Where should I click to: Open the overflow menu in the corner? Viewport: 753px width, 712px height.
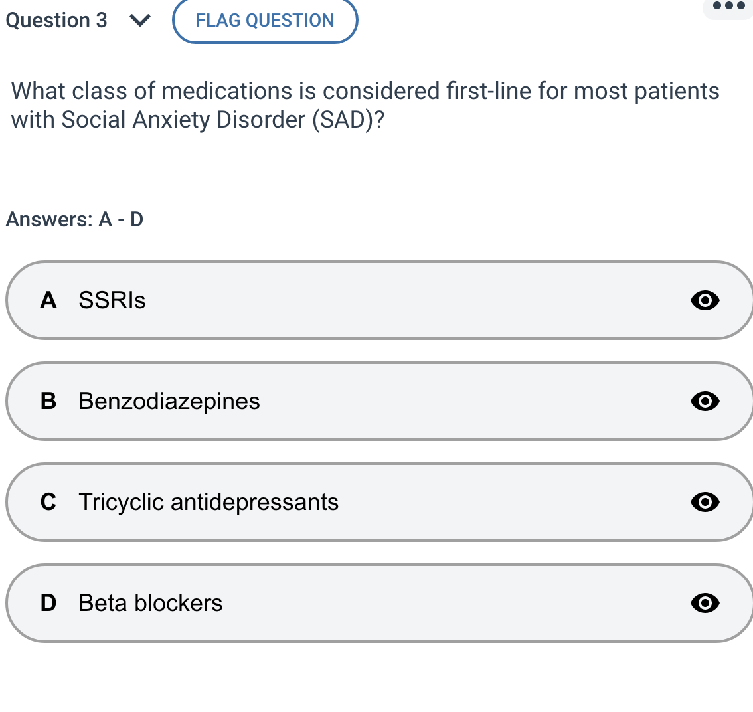coord(728,5)
